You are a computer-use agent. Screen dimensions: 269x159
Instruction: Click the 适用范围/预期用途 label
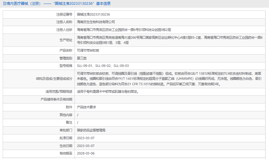click(x=59, y=92)
